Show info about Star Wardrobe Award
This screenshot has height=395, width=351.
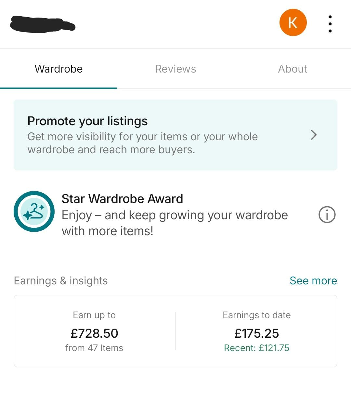click(327, 215)
